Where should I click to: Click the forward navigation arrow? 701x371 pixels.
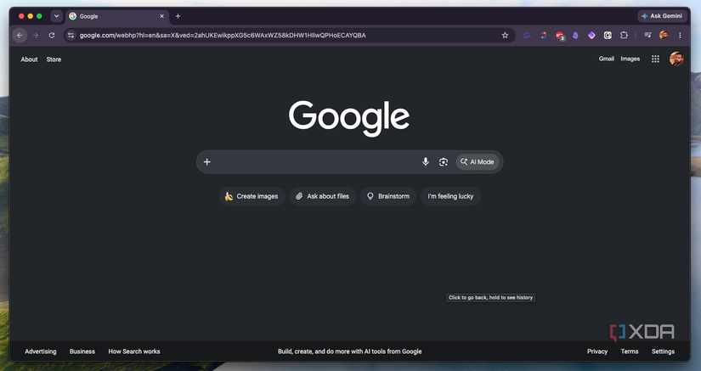[36, 36]
